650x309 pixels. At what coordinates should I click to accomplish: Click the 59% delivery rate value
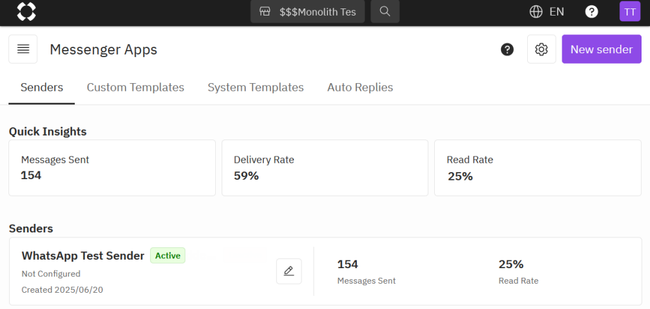(x=246, y=176)
